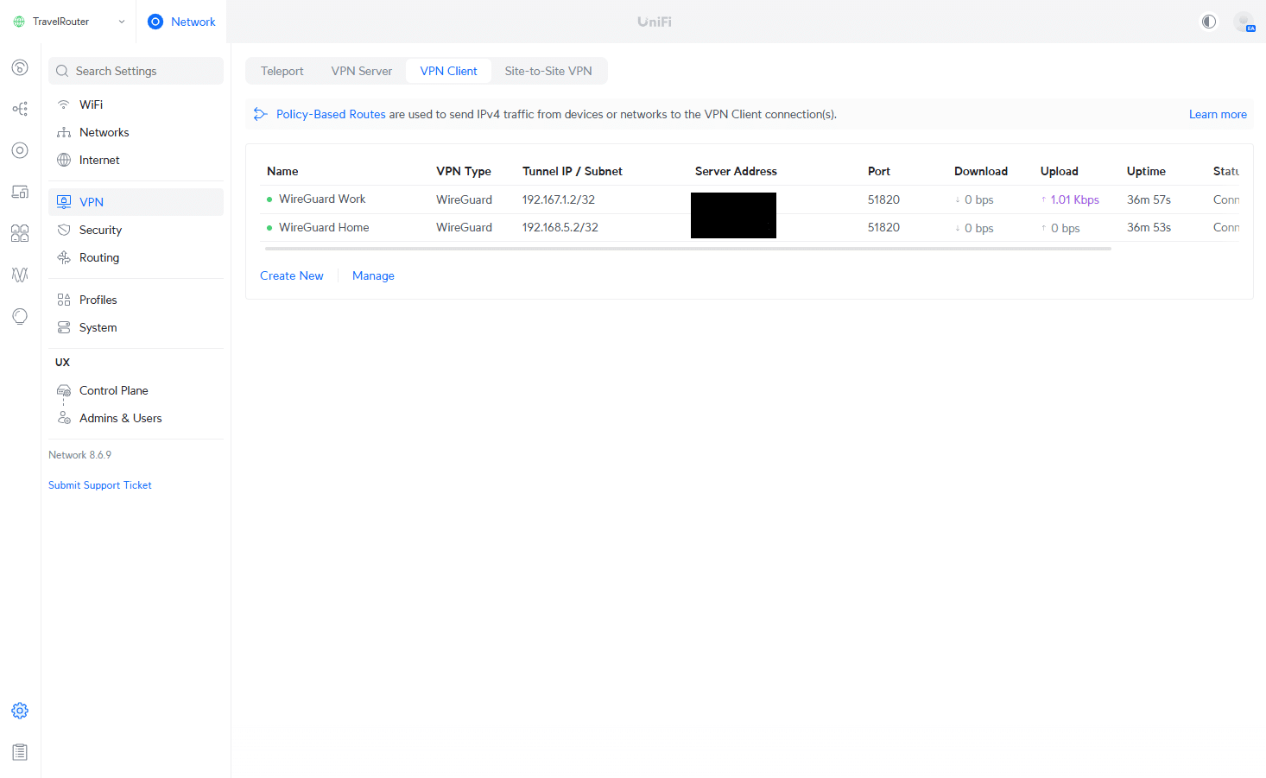1266x778 pixels.
Task: Click the VPN Type column header
Action: coord(464,171)
